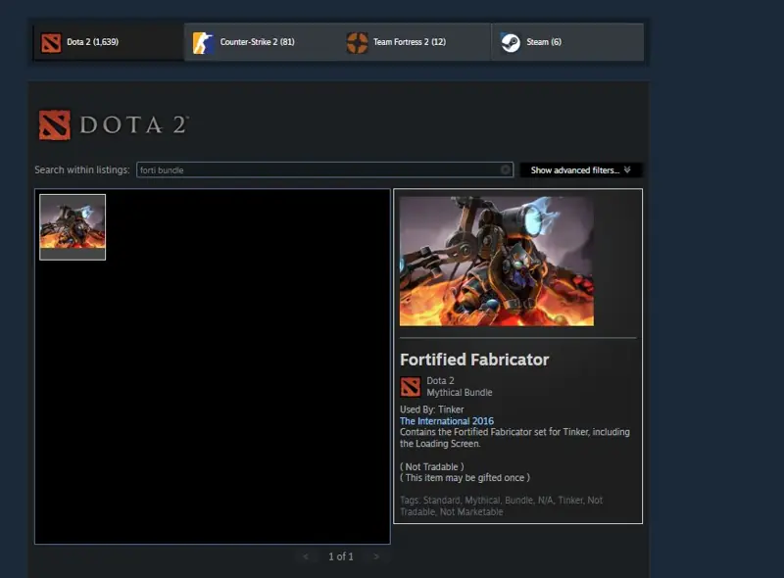This screenshot has height=578, width=784.
Task: Click the Steam logo tab icon
Action: pyautogui.click(x=511, y=42)
